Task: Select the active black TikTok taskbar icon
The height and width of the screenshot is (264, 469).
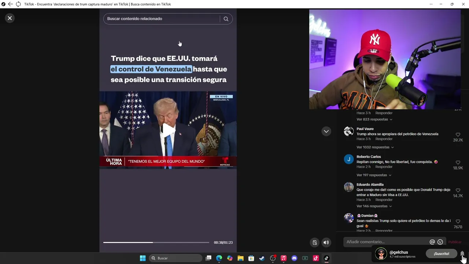Action: click(326, 258)
